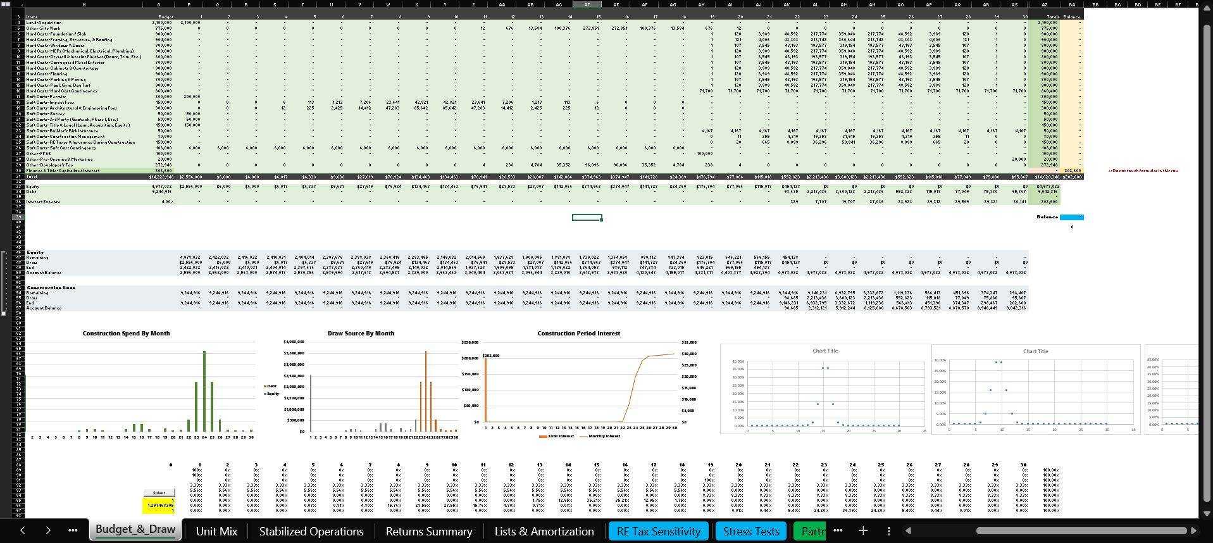The height and width of the screenshot is (543, 1213).
Task: Select the Land-Acquisition row label
Action: pyautogui.click(x=44, y=23)
